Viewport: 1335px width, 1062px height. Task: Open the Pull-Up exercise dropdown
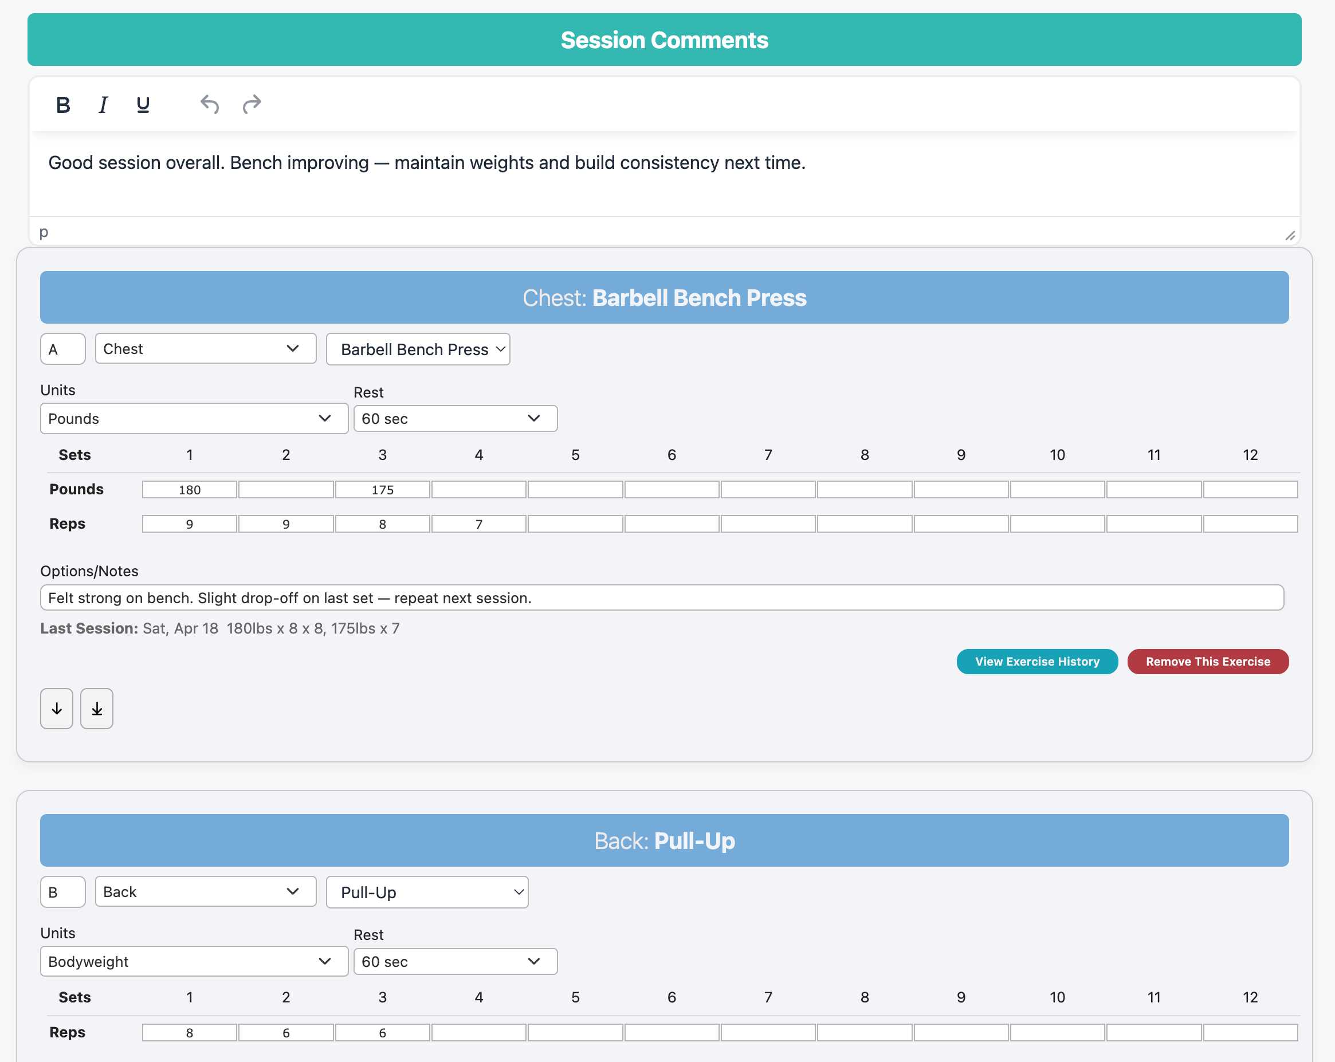pyautogui.click(x=427, y=892)
